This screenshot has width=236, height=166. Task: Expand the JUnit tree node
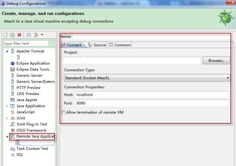coord(7,118)
